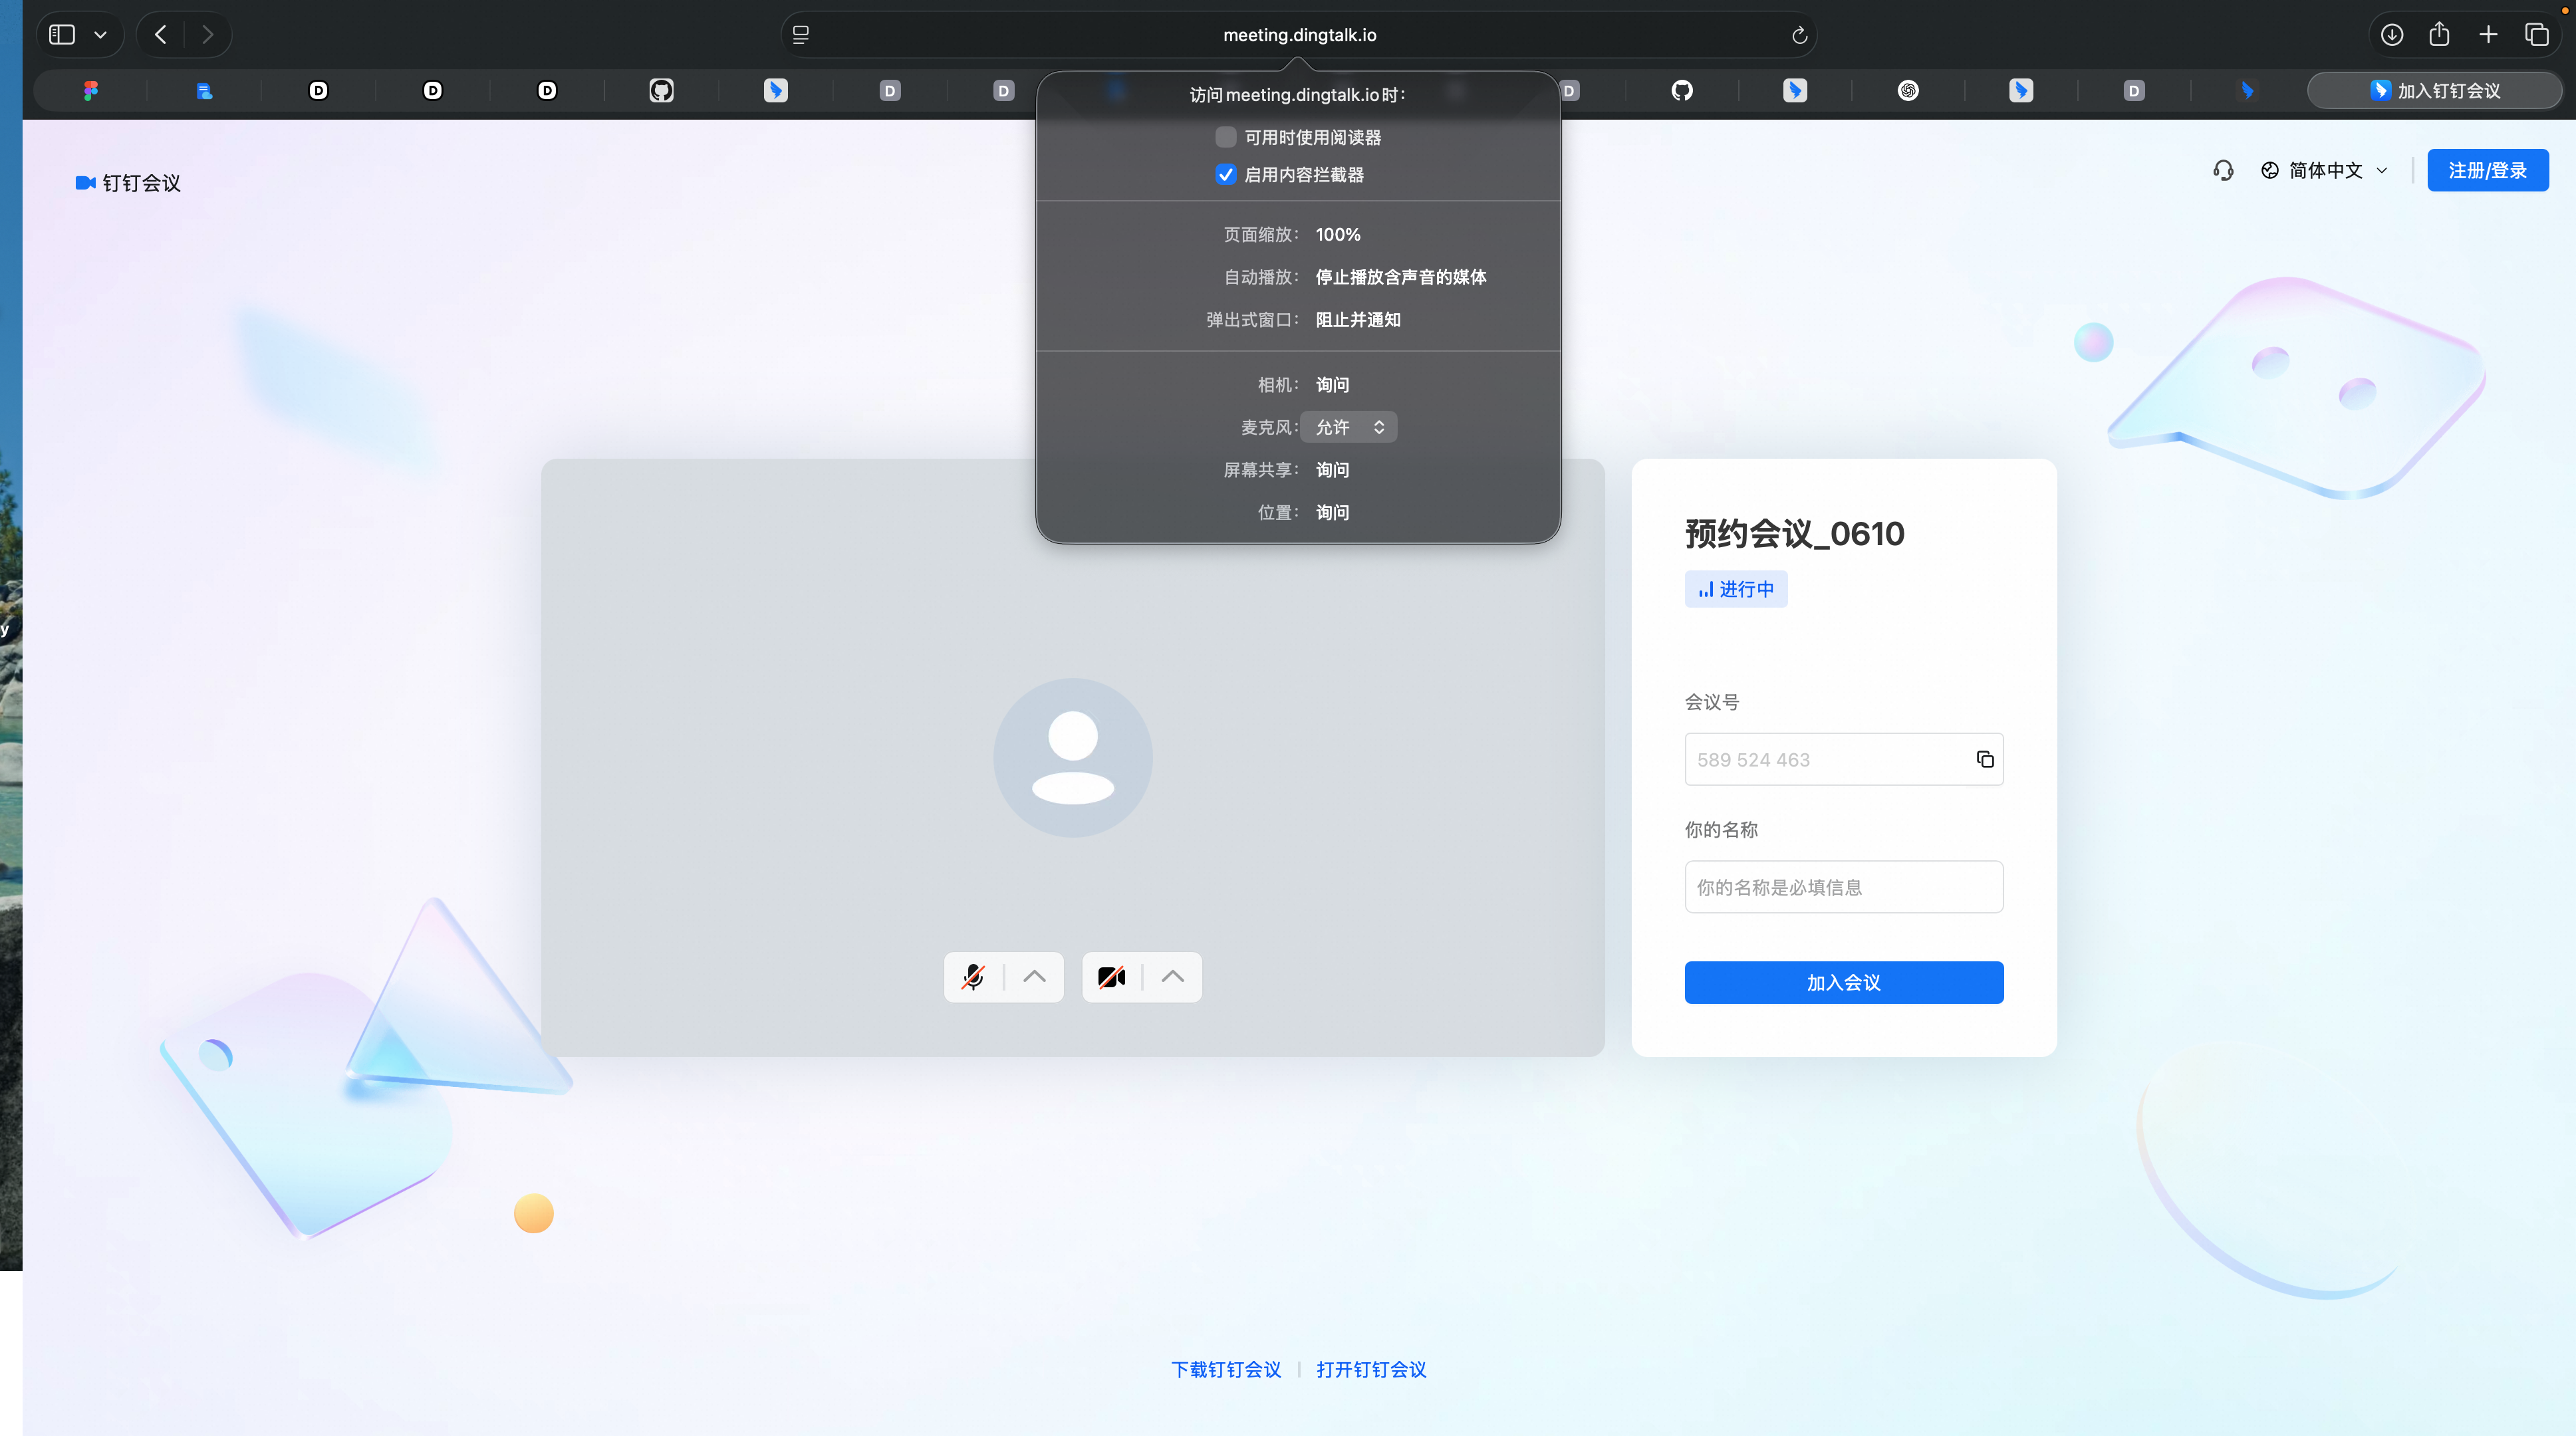Open the sidebar tab group chevron
The image size is (2576, 1436).
pos(101,35)
